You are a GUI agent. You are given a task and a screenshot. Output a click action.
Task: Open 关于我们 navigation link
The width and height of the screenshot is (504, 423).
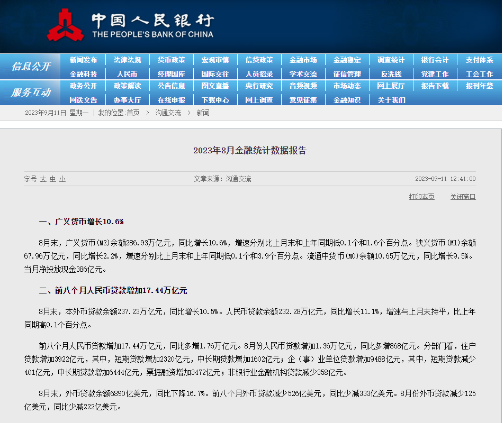391,100
